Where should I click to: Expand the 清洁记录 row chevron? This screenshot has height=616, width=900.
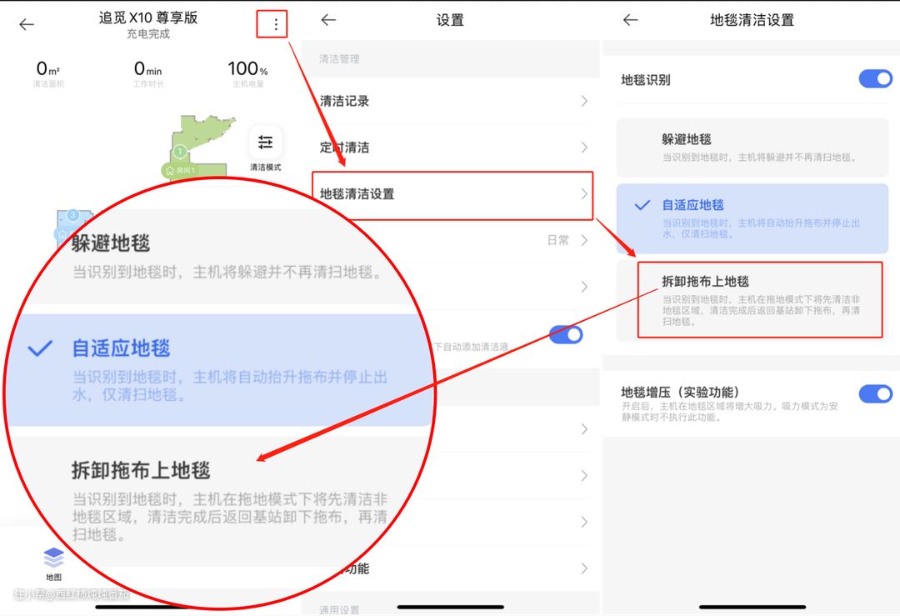coord(584,101)
